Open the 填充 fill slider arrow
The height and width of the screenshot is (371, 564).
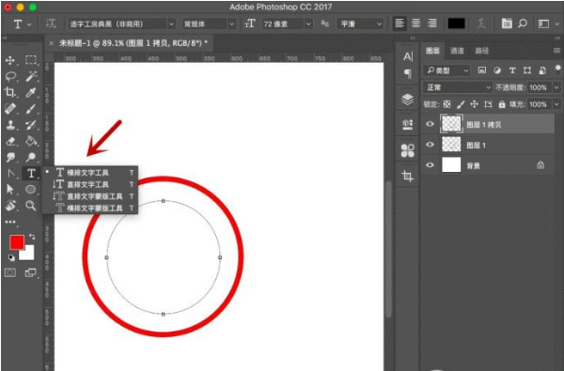coord(556,104)
